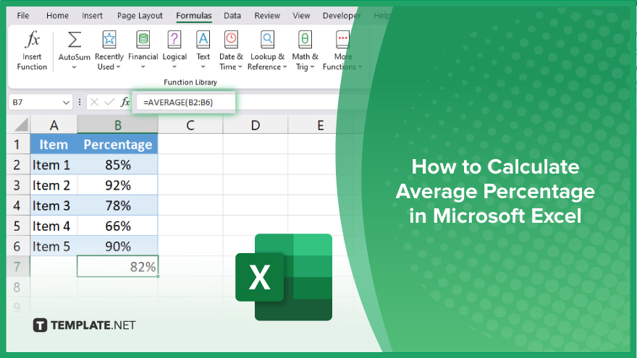
Task: Click cell containing 90%
Action: (118, 246)
